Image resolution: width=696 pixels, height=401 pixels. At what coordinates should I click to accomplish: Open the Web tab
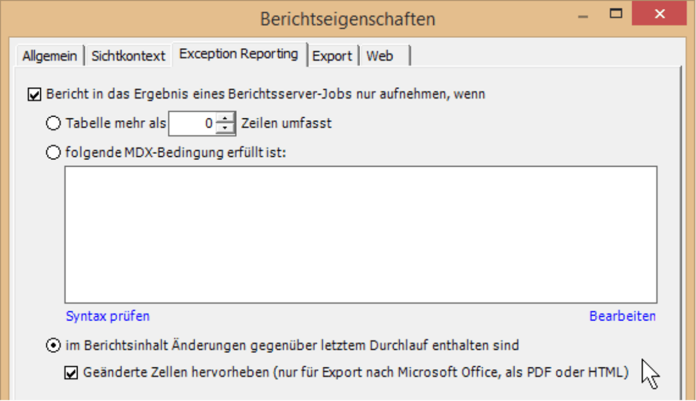[x=385, y=56]
